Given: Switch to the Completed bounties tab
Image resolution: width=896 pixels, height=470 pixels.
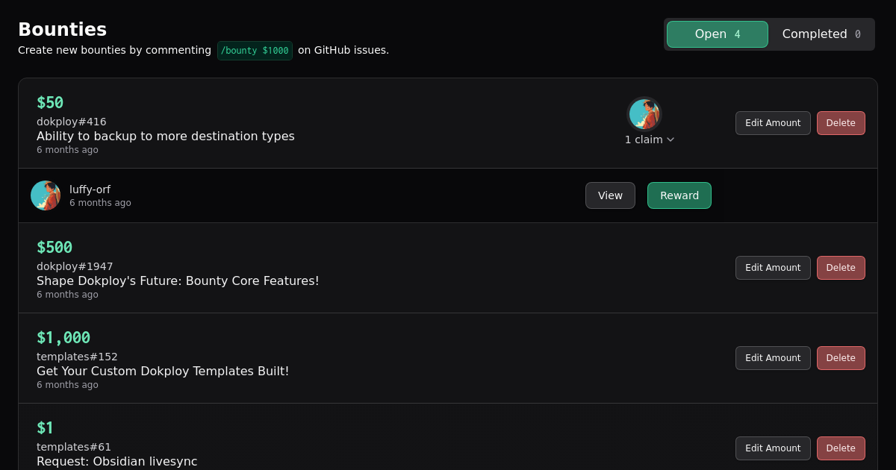Looking at the screenshot, I should pos(821,34).
